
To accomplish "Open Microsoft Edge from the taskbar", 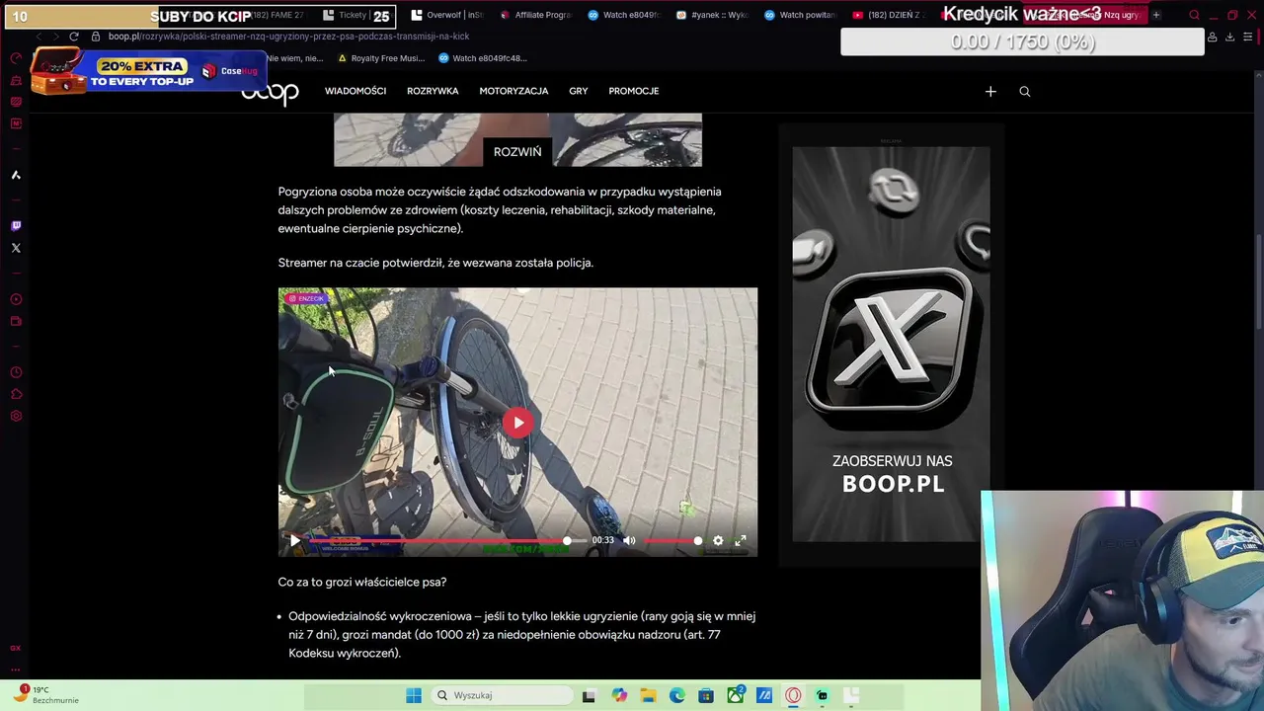I will pyautogui.click(x=677, y=695).
